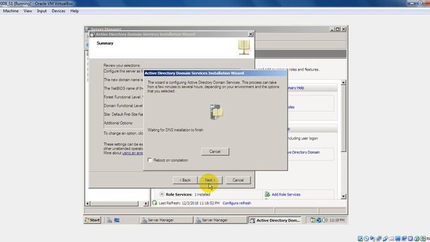Viewport: 430px width, 242px height.
Task: Click the tree pane right scroll arrow
Action: pos(146,204)
